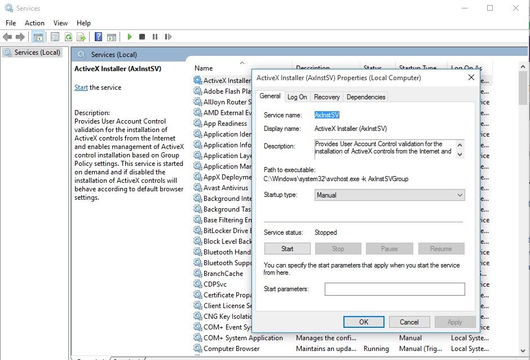Open the Recovery tab
This screenshot has width=530, height=360.
point(326,97)
